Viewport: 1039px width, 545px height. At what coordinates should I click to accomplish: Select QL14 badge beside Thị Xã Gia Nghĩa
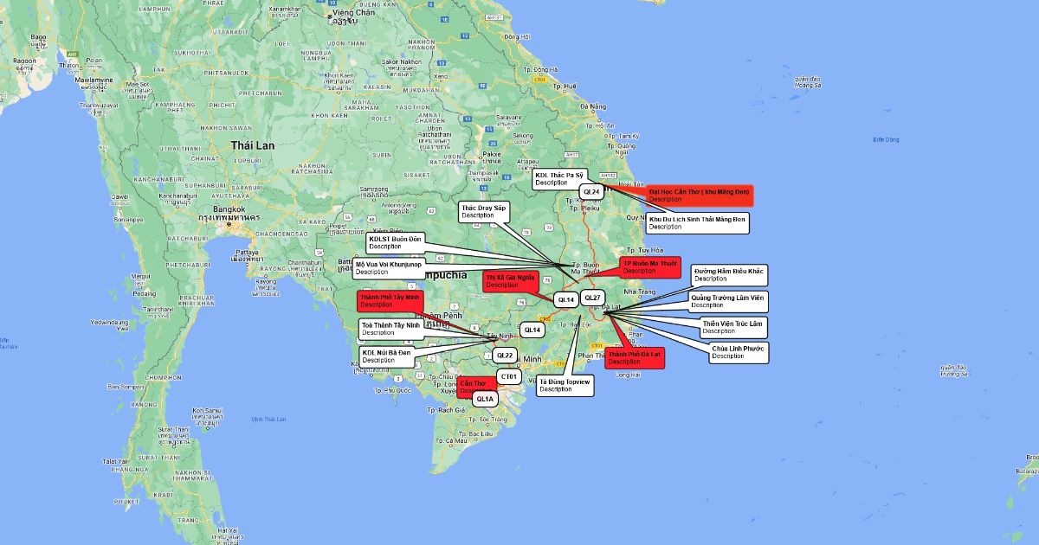565,300
